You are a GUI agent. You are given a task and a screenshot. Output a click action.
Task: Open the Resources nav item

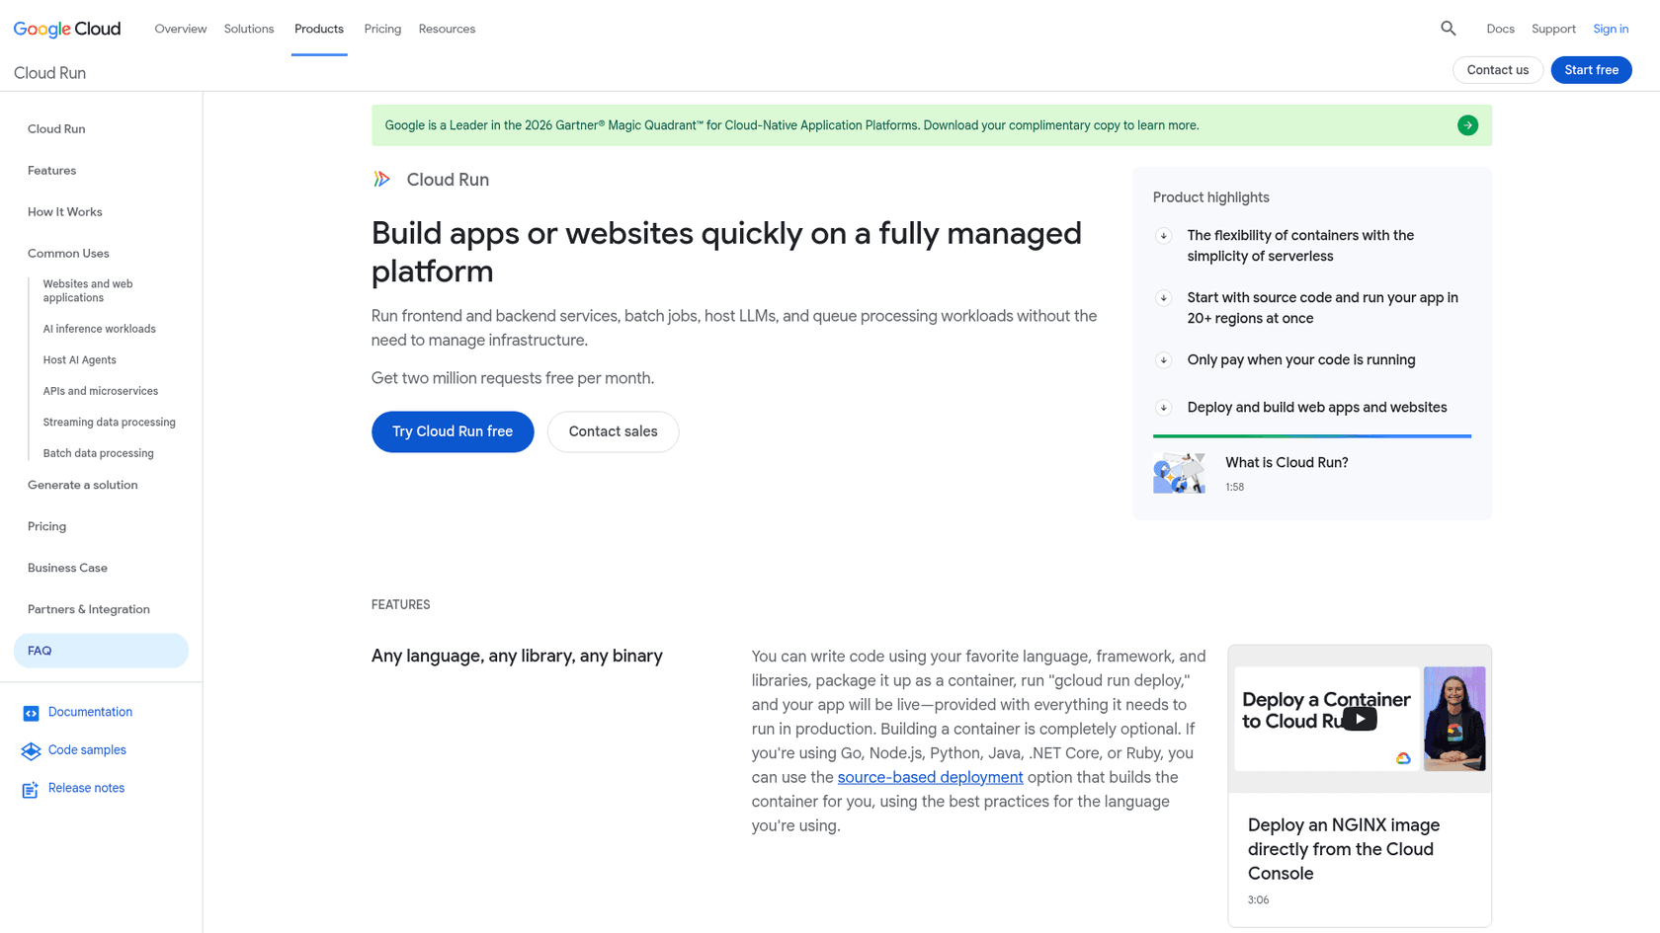click(x=447, y=29)
